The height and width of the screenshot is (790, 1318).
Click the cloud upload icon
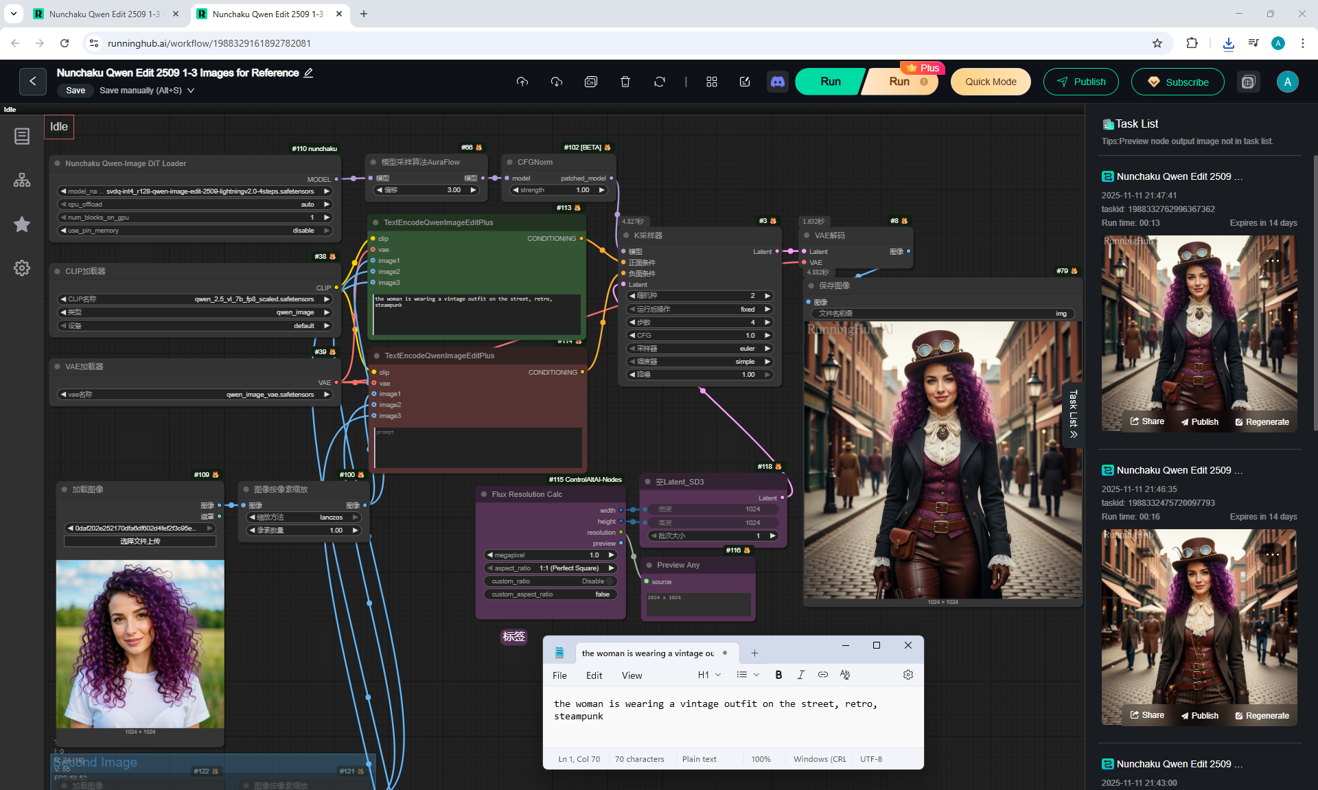click(522, 82)
